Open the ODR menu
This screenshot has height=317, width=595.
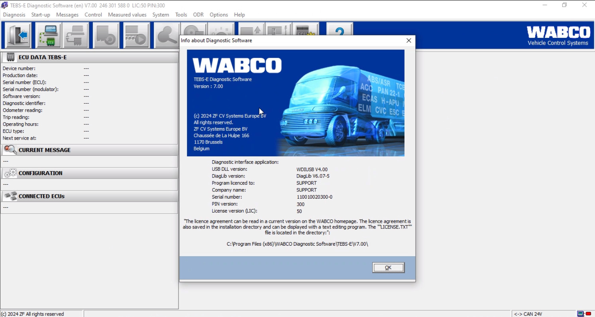coord(198,15)
